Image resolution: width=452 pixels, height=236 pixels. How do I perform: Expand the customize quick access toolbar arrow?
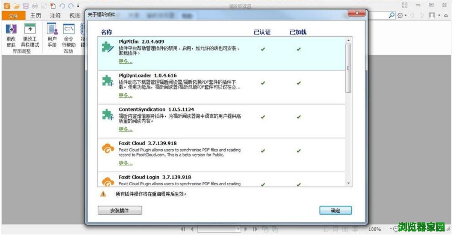(x=78, y=6)
